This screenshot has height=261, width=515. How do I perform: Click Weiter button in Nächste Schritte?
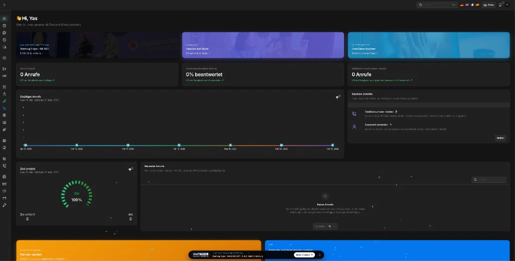click(x=500, y=138)
